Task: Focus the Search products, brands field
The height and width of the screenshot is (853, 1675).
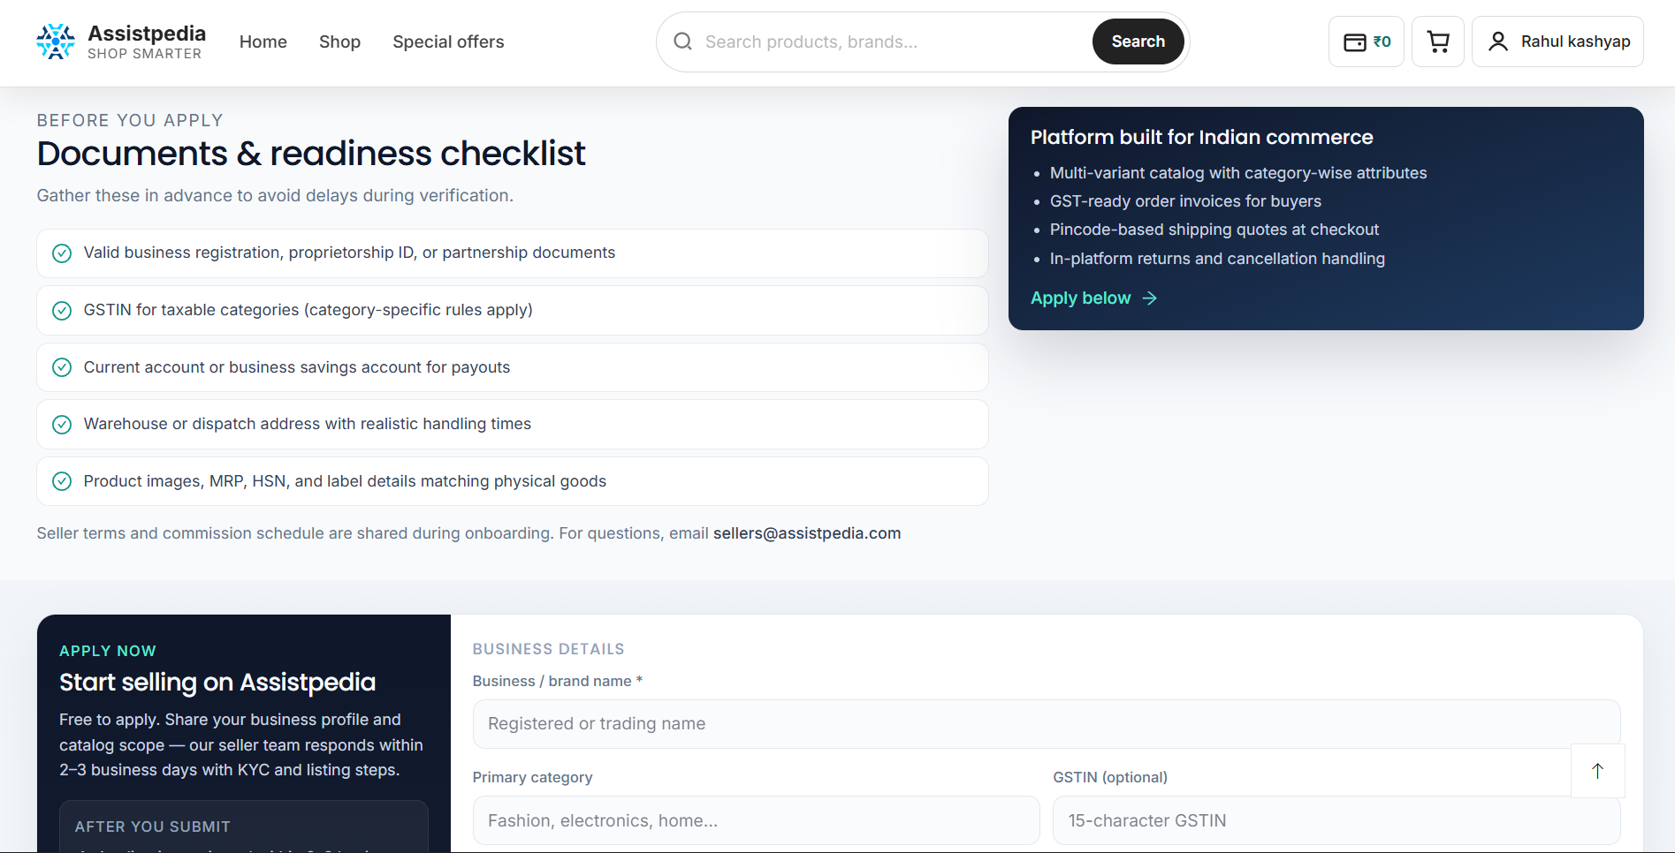Action: pos(893,42)
